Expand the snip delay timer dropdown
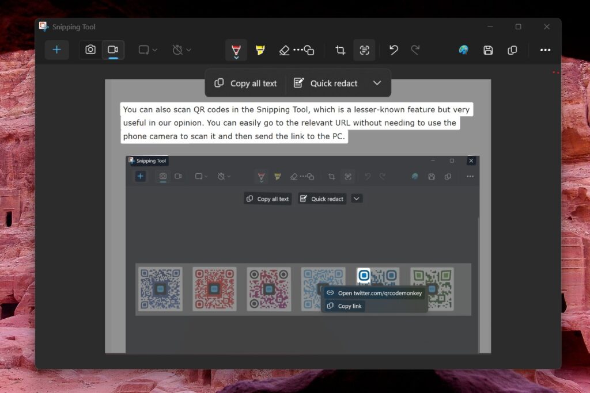The width and height of the screenshot is (590, 393). click(180, 50)
